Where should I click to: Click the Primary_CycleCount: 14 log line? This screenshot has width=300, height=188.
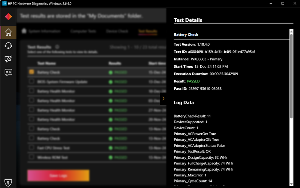[193, 181]
